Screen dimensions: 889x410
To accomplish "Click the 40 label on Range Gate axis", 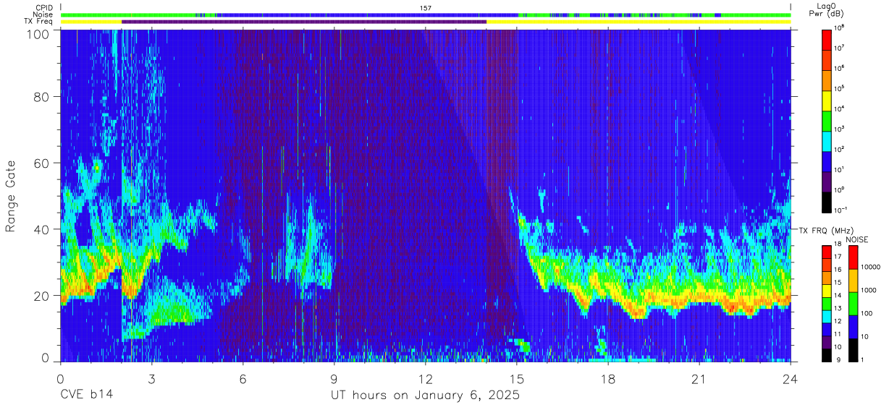I will 43,229.
